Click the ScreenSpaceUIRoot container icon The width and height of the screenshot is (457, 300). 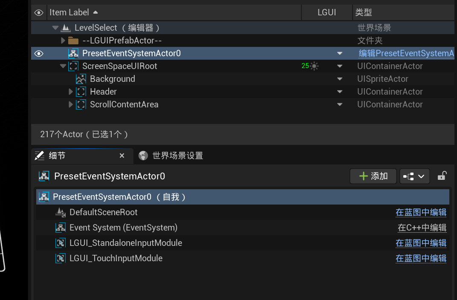coord(74,66)
